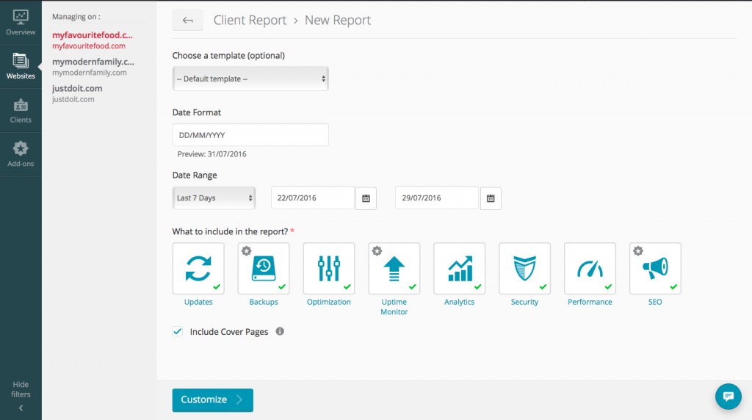This screenshot has width=752, height=420.
Task: Select the Performance gauge icon
Action: tap(590, 268)
